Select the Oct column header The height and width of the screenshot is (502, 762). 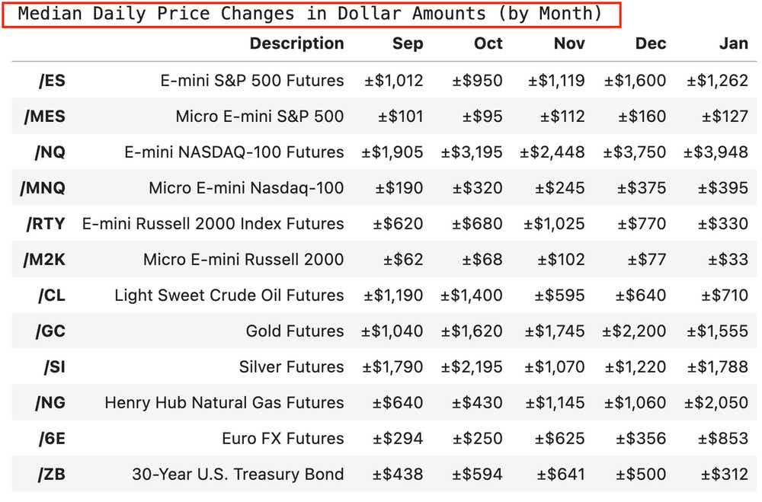point(488,43)
